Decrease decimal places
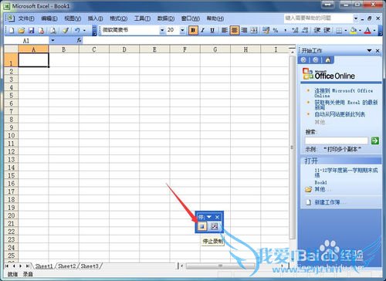The width and height of the screenshot is (386, 281). click(305, 30)
